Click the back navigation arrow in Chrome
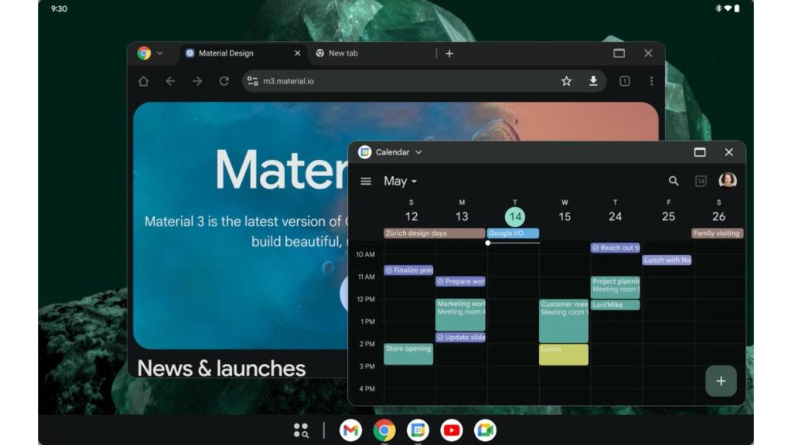792x445 pixels. 170,80
